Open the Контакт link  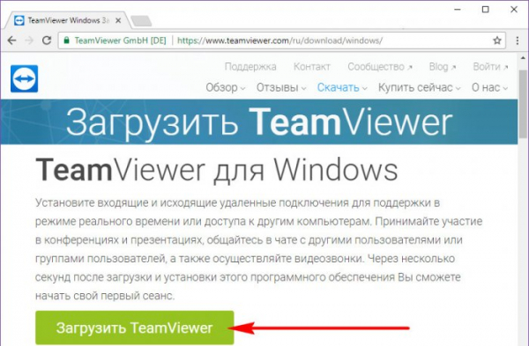pyautogui.click(x=312, y=67)
